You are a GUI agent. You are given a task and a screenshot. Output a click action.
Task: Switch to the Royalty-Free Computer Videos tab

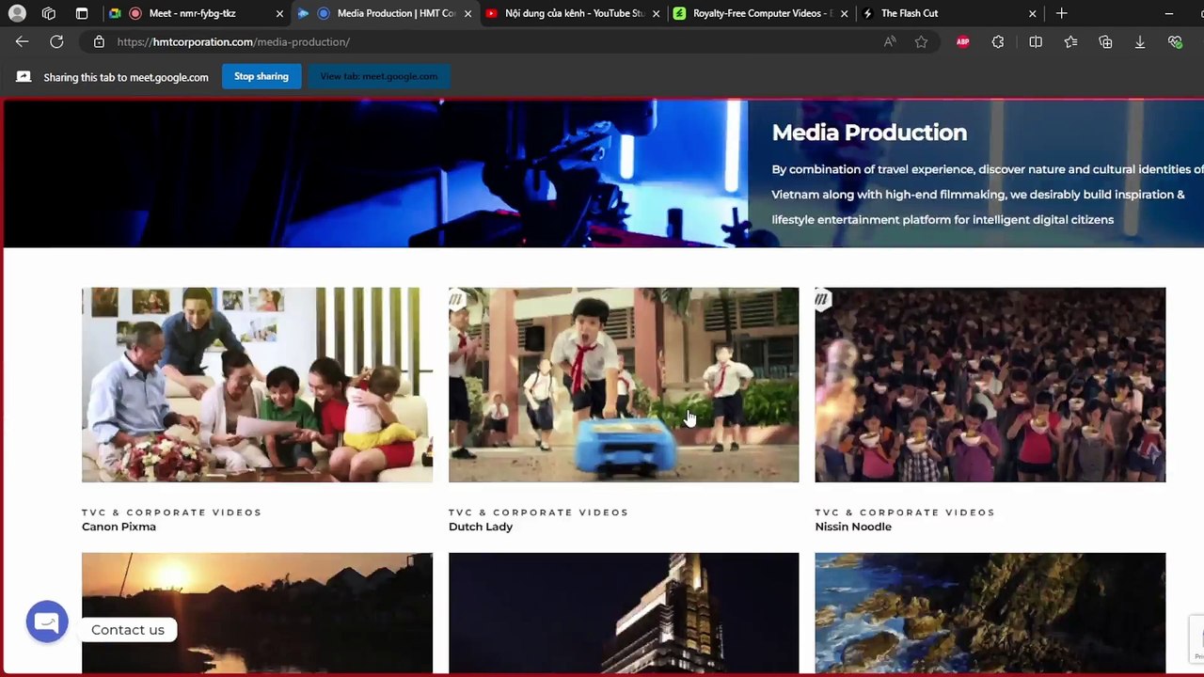click(x=761, y=13)
